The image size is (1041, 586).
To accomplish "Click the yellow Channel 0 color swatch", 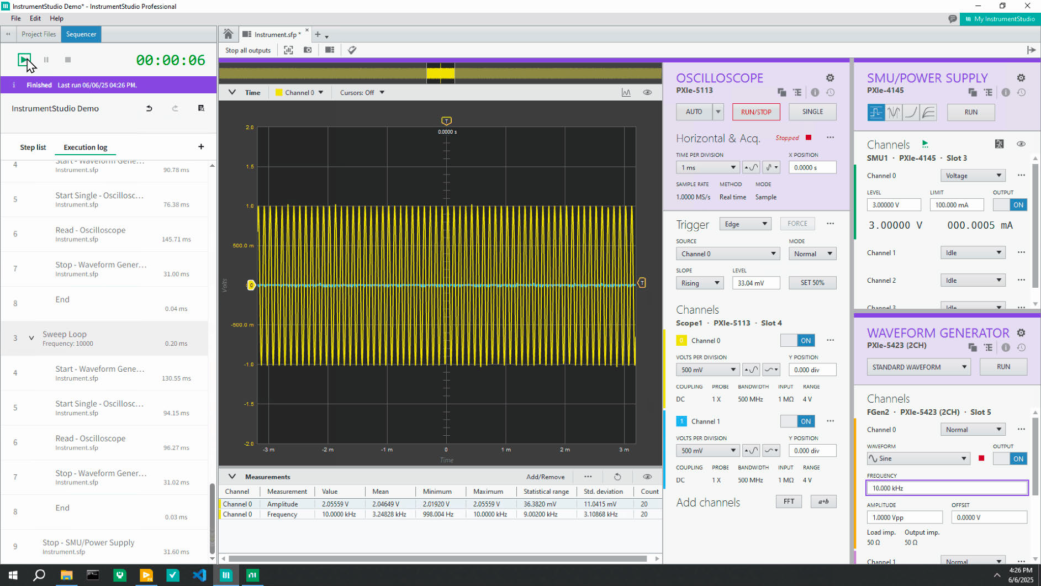I will tap(681, 341).
